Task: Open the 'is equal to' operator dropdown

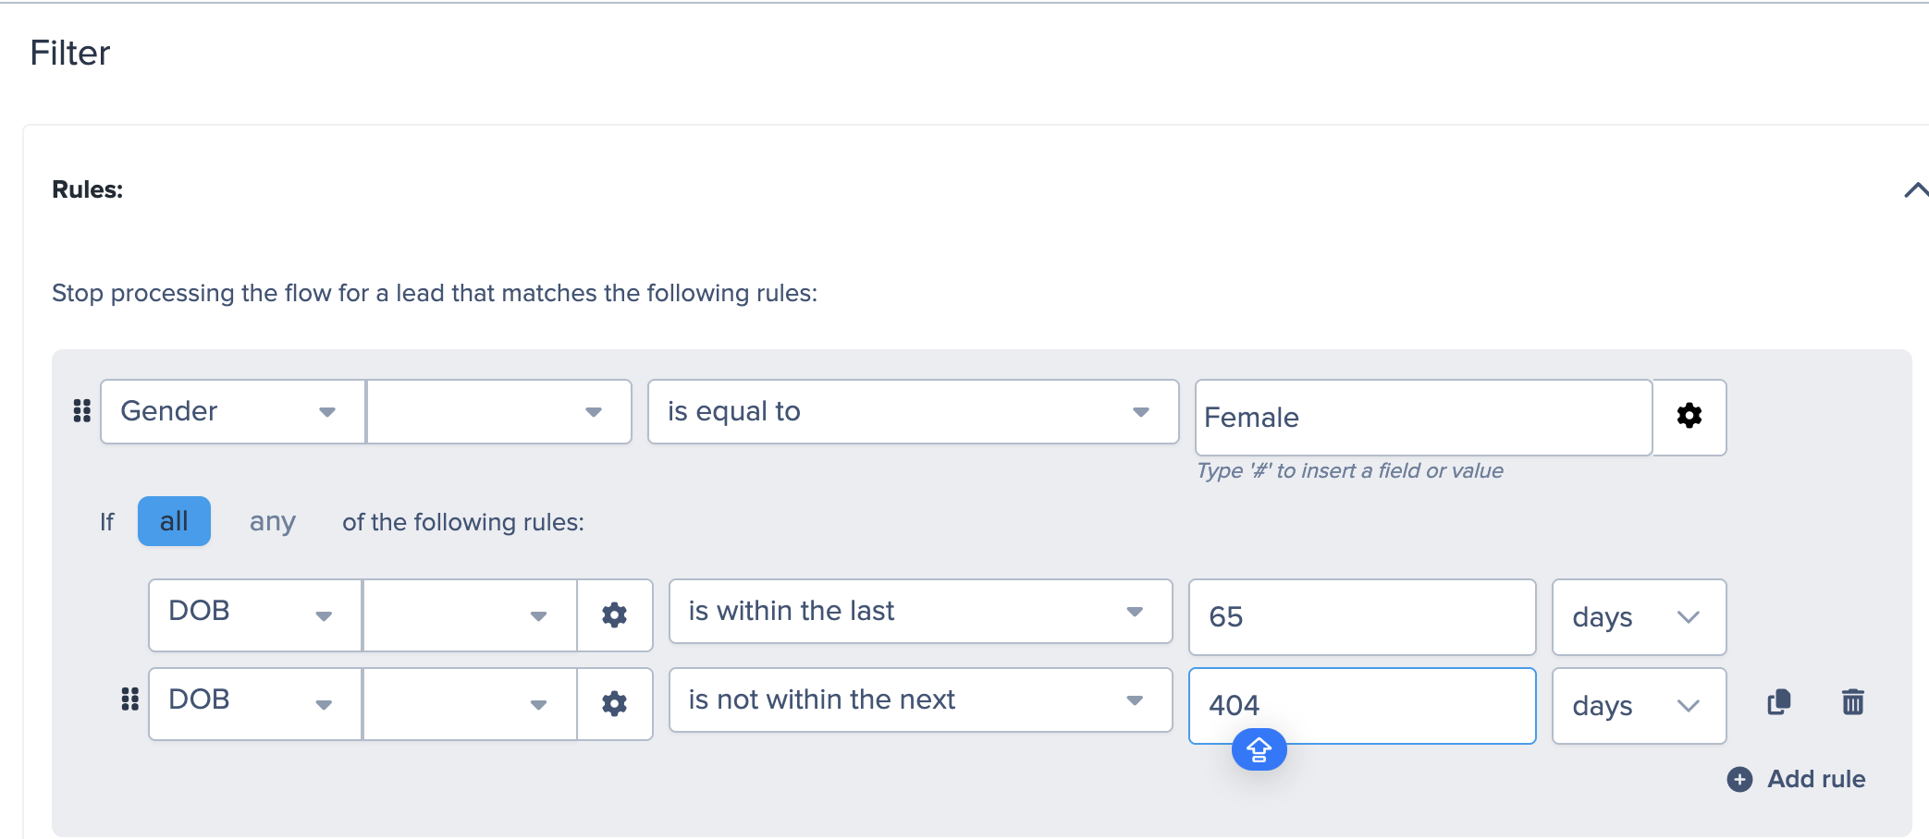Action: [913, 412]
